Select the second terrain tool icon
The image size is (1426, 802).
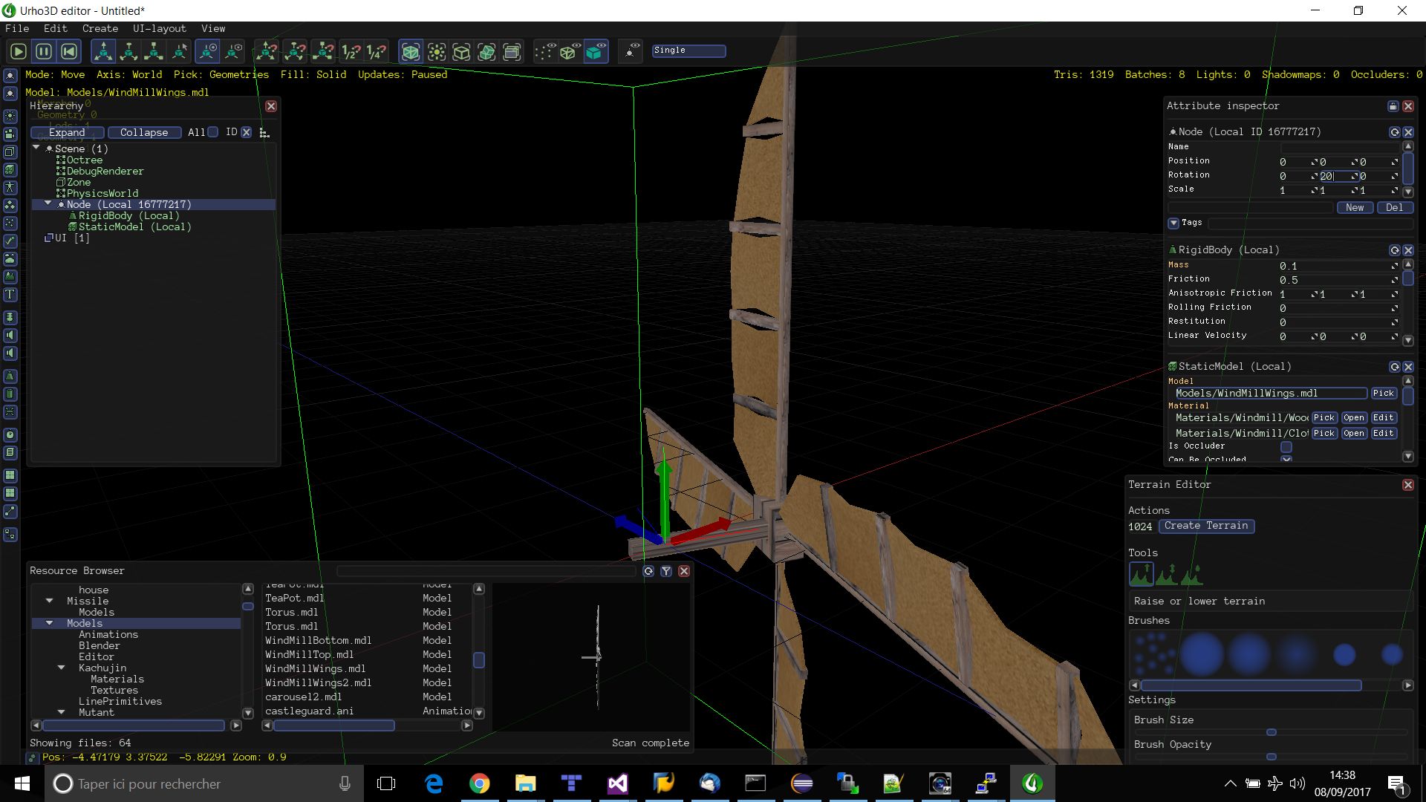click(1167, 573)
